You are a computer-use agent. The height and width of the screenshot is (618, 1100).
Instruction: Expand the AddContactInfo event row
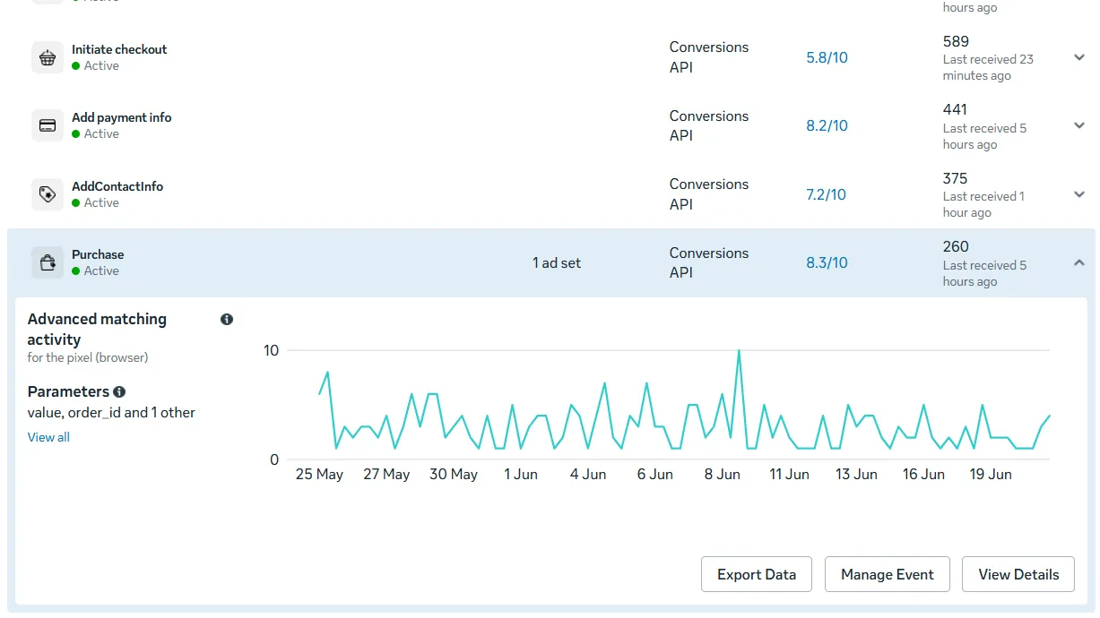[x=1079, y=194]
